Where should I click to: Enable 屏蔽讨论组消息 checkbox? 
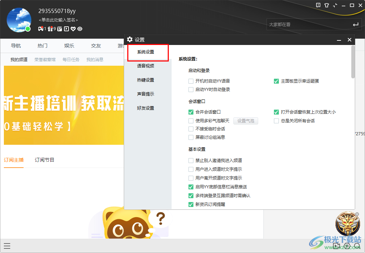pyautogui.click(x=191, y=137)
